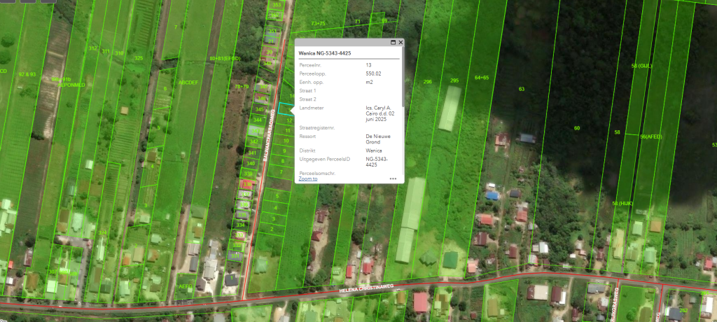The width and height of the screenshot is (717, 322).
Task: Click the parcel labeled 92 & 93
Action: (x=27, y=73)
